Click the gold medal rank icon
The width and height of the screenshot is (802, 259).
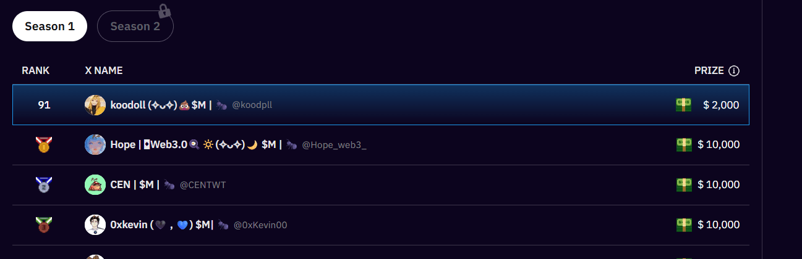tap(44, 145)
